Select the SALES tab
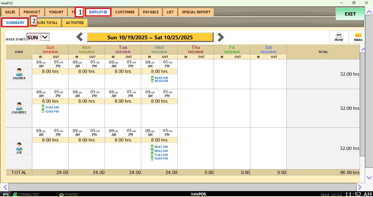373x197 pixels. (x=10, y=12)
